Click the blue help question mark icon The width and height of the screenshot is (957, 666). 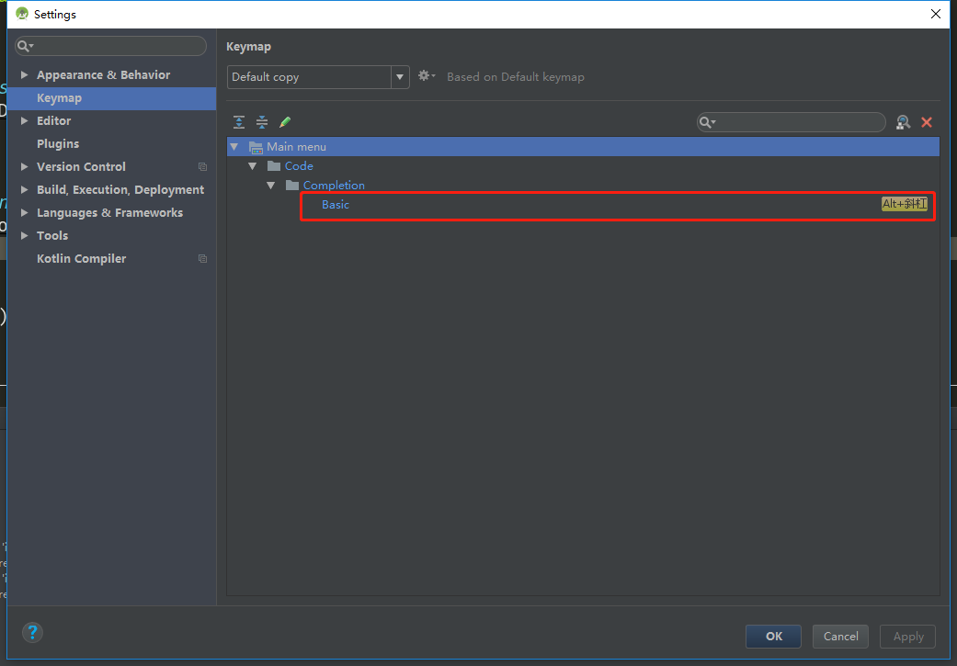(x=33, y=632)
